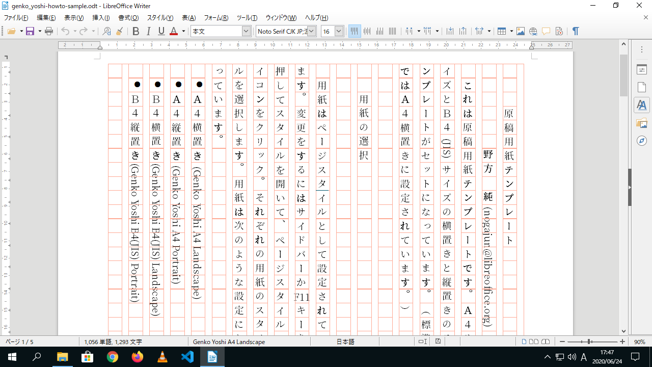Click the line spacing icon
The image size is (652, 367).
pos(479,31)
